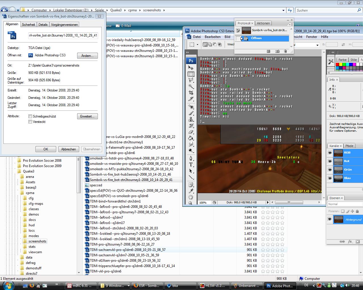Pick the Magic Wand tool

(191, 86)
